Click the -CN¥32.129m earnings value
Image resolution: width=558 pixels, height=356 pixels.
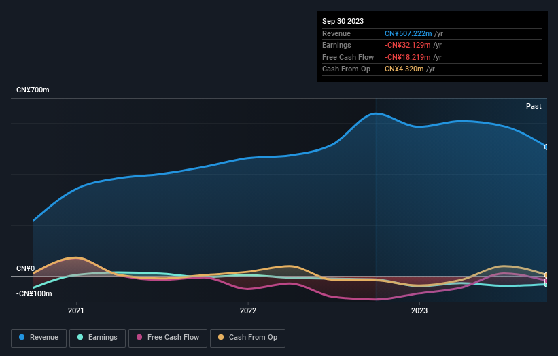[x=408, y=45]
